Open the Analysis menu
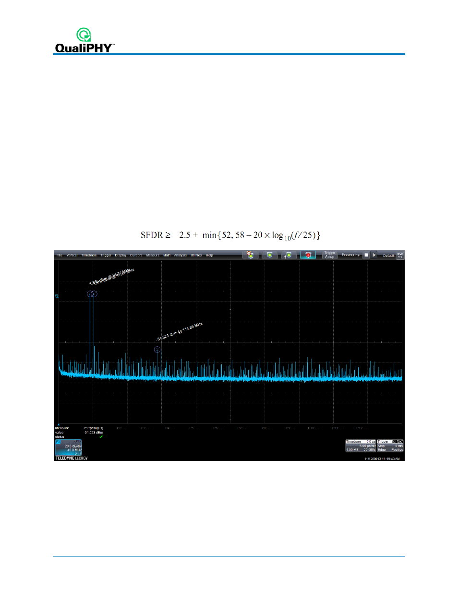 (181, 255)
